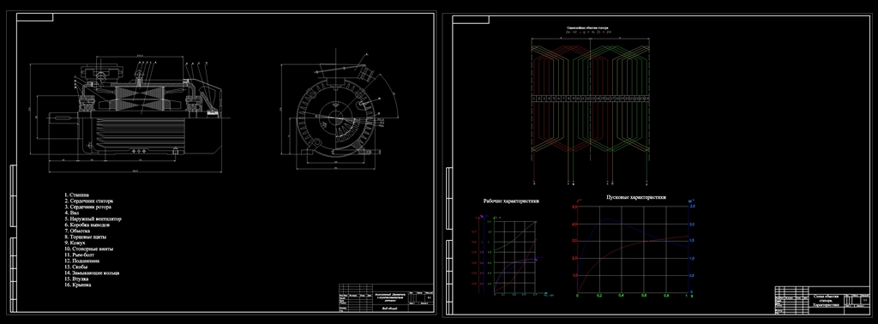Click the last legend item "16. Крышка"
Viewport: 878px width, 324px height.
78,285
